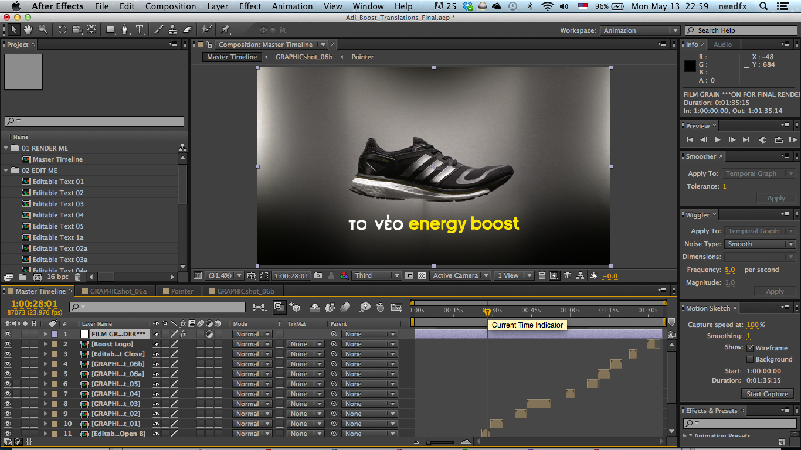The image size is (801, 450).
Task: Open the Effect menu
Action: pyautogui.click(x=250, y=6)
